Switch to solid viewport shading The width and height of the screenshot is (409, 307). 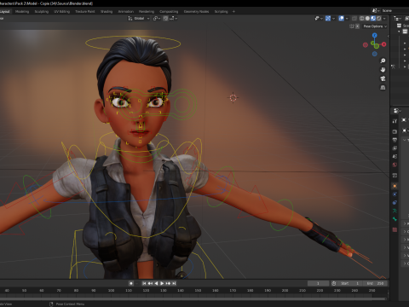click(x=367, y=18)
